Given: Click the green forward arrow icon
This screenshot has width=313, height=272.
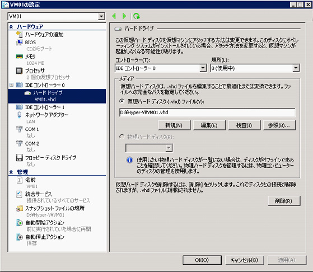Looking at the screenshot, I should click(x=124, y=16).
